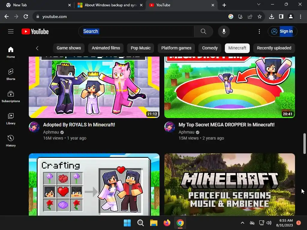Open the Chrome profile icon

(x=291, y=17)
